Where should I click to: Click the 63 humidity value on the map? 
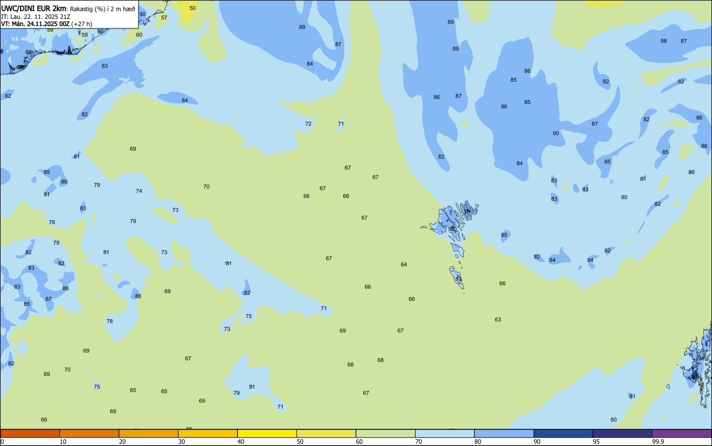(498, 320)
